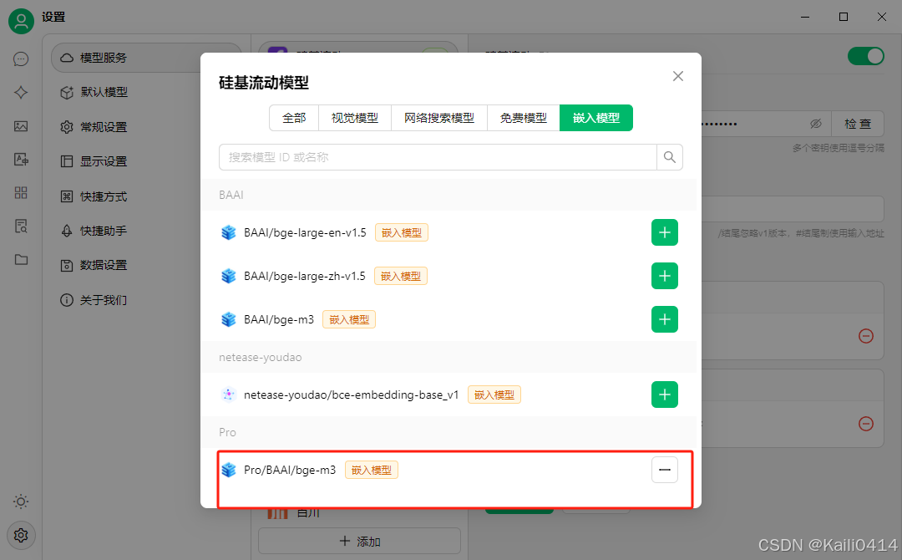Open 常规设置 section
Screen dimensions: 902x560
146,126
